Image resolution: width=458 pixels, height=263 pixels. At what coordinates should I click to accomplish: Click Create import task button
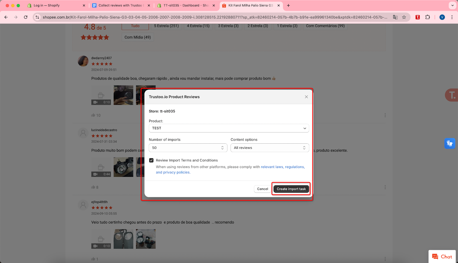[291, 189]
